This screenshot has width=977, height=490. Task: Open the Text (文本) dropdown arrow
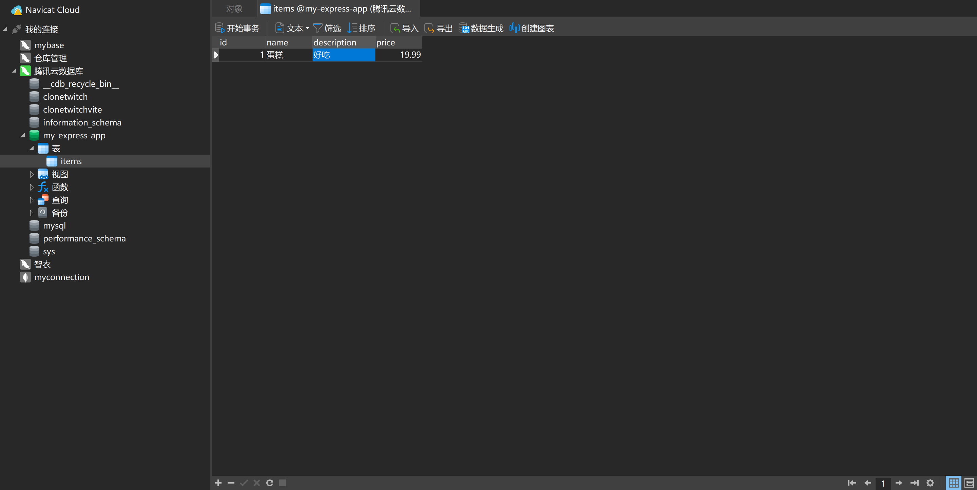click(x=307, y=28)
